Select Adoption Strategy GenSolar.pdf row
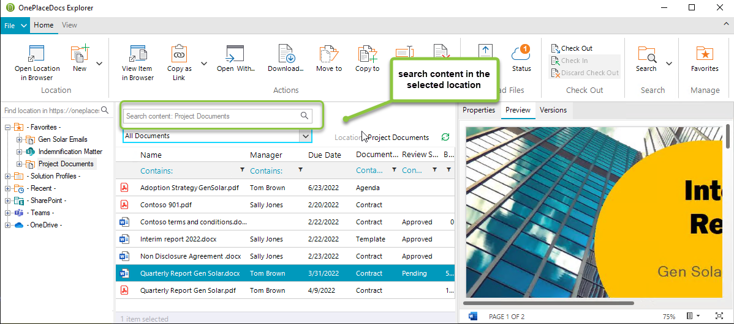Screen dimensions: 734x324 tap(285, 188)
